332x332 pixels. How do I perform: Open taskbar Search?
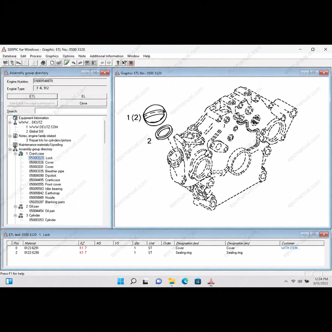coord(133,281)
